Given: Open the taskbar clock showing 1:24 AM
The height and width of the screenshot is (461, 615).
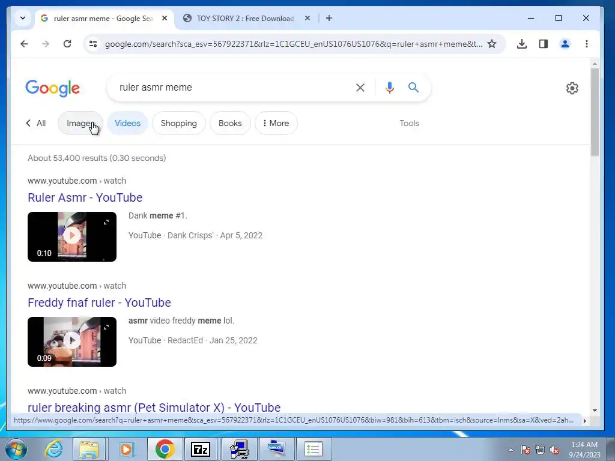Looking at the screenshot, I should [584, 450].
